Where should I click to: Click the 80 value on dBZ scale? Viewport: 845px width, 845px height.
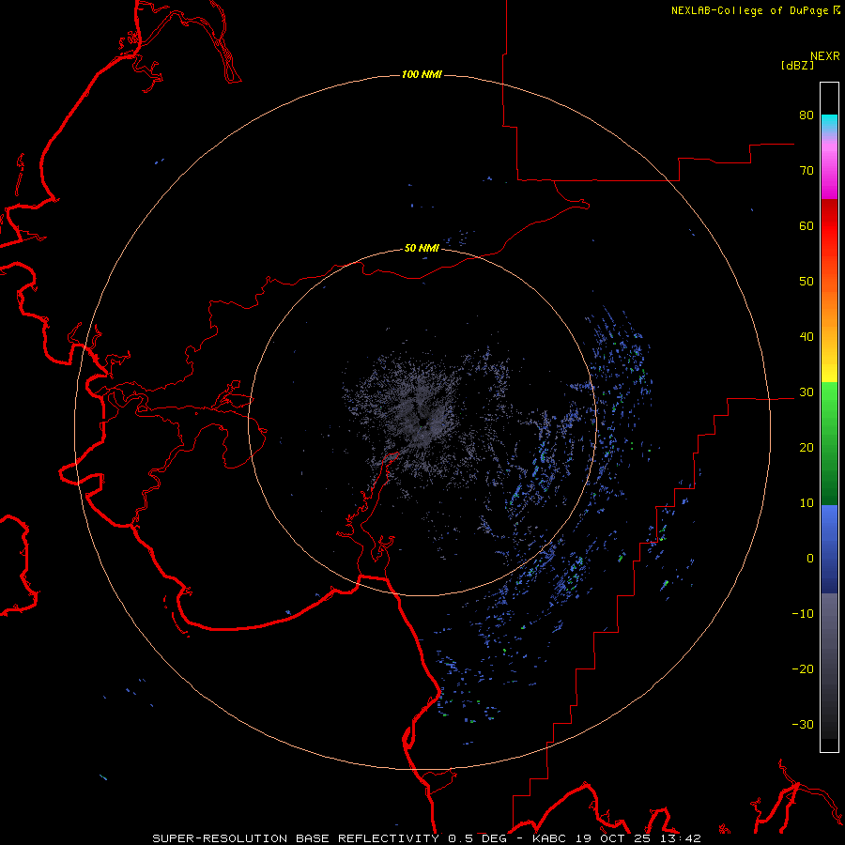point(807,115)
